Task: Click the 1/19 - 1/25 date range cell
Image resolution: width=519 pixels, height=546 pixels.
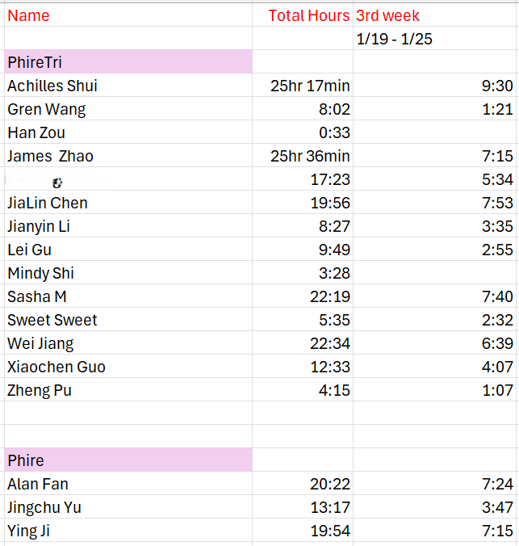Action: [x=395, y=39]
